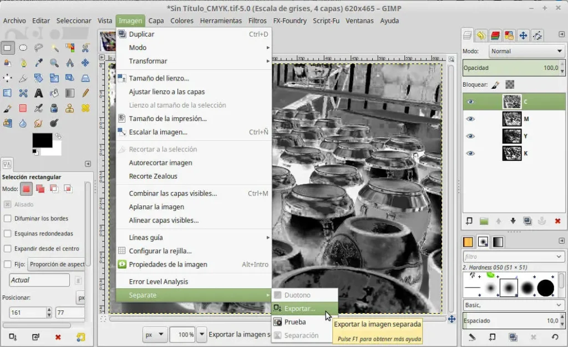Open the layer Modo Normal dropdown
Screen dimensions: 568x347
pyautogui.click(x=527, y=51)
